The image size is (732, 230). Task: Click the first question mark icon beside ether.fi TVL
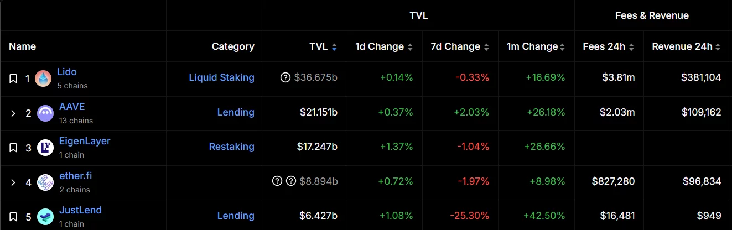[x=277, y=181]
